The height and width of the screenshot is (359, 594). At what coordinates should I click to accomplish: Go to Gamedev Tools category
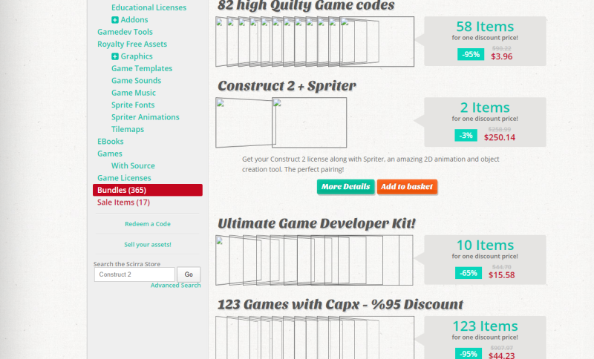(125, 32)
